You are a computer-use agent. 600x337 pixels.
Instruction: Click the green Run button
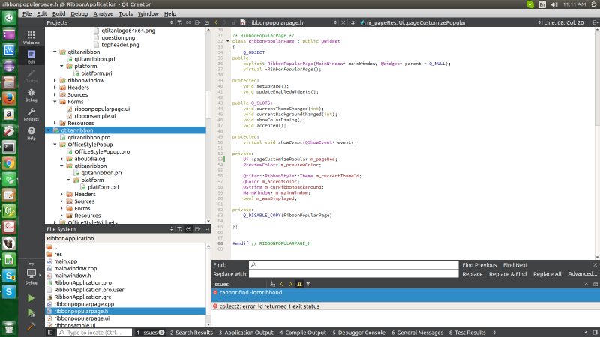pyautogui.click(x=31, y=298)
